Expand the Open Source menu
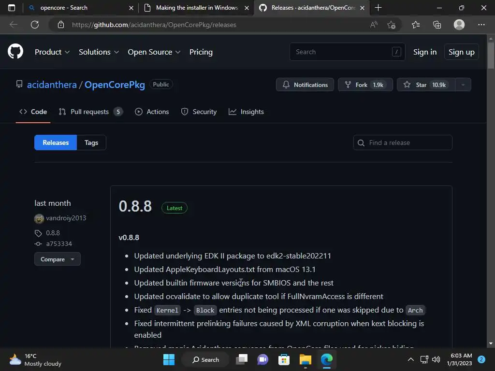This screenshot has height=371, width=495. [x=154, y=52]
